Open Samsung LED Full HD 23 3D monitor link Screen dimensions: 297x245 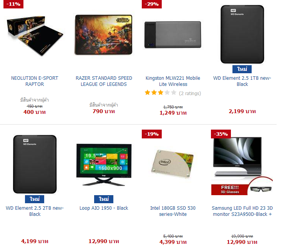coord(242,211)
